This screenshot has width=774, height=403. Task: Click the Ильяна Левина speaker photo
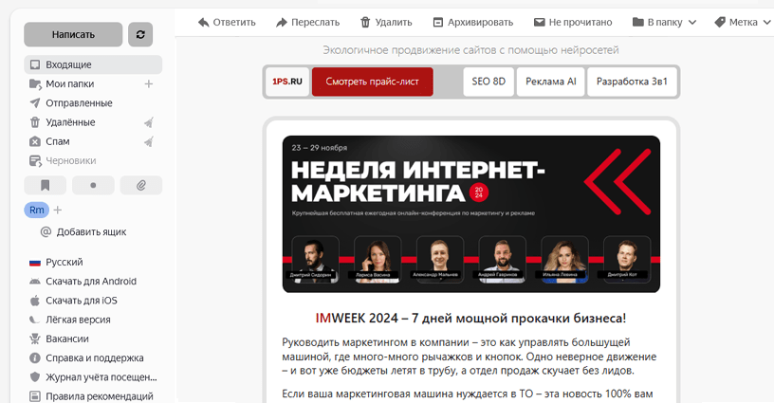[564, 259]
